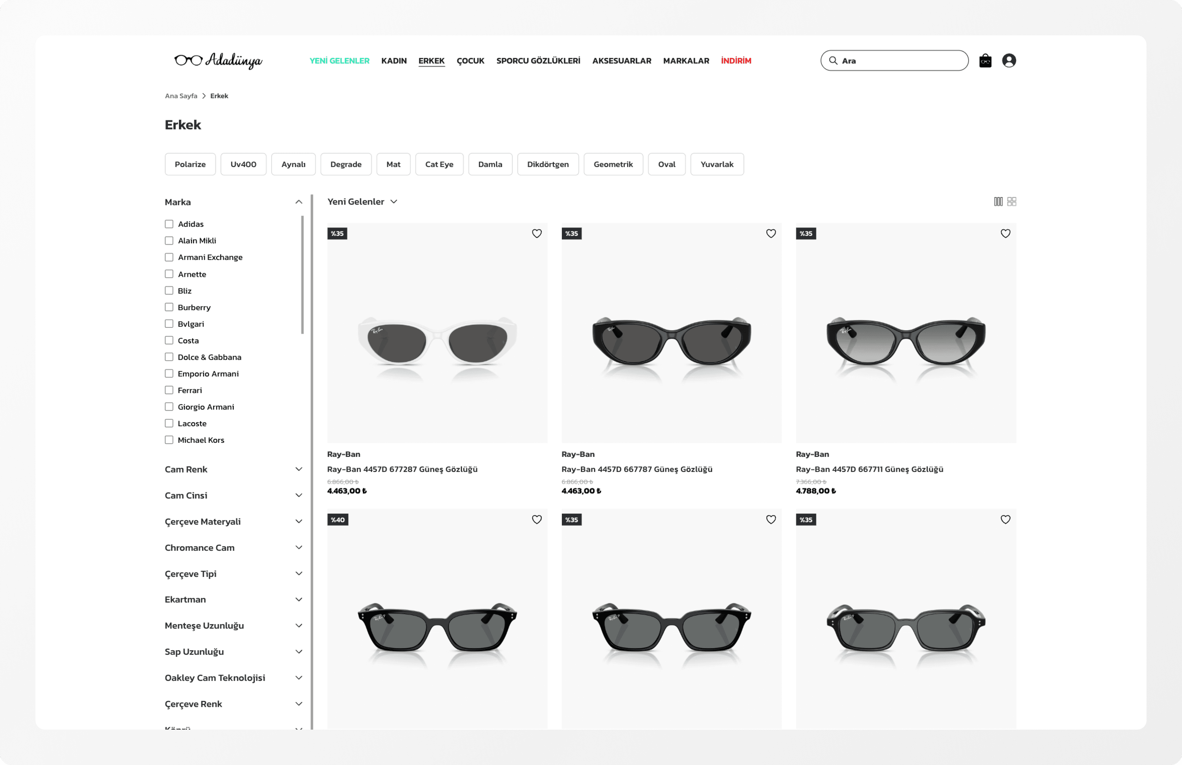Add Ray-Ban 4457D 677287 to favorites
This screenshot has width=1182, height=765.
(537, 233)
